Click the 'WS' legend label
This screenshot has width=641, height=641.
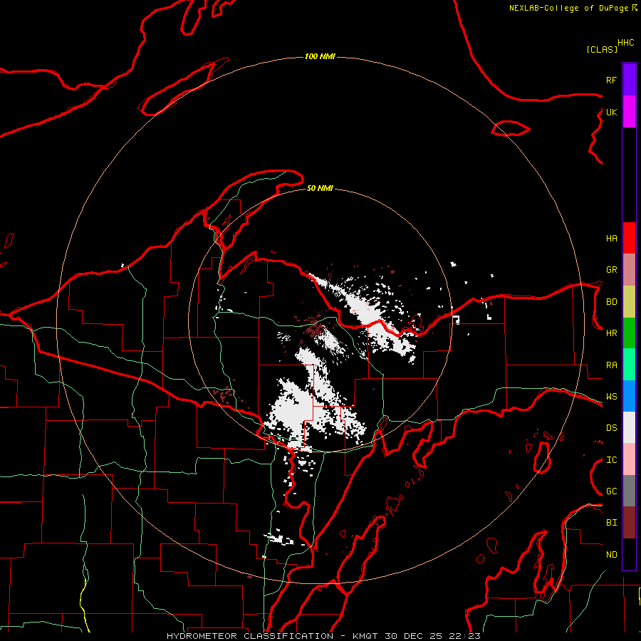[611, 397]
